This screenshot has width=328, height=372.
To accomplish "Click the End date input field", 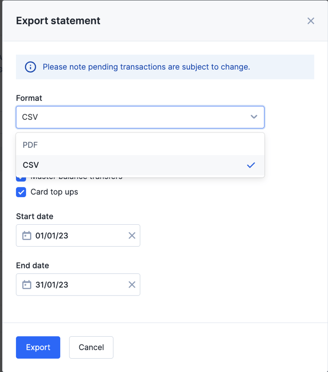I will tap(77, 284).
